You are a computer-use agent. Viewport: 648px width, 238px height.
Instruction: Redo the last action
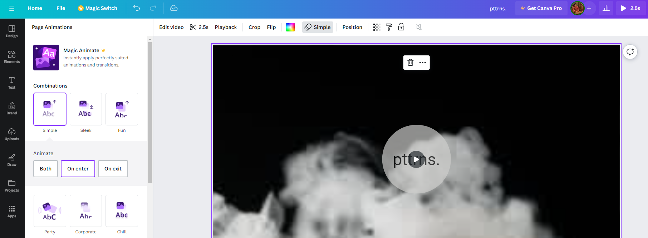click(x=153, y=8)
